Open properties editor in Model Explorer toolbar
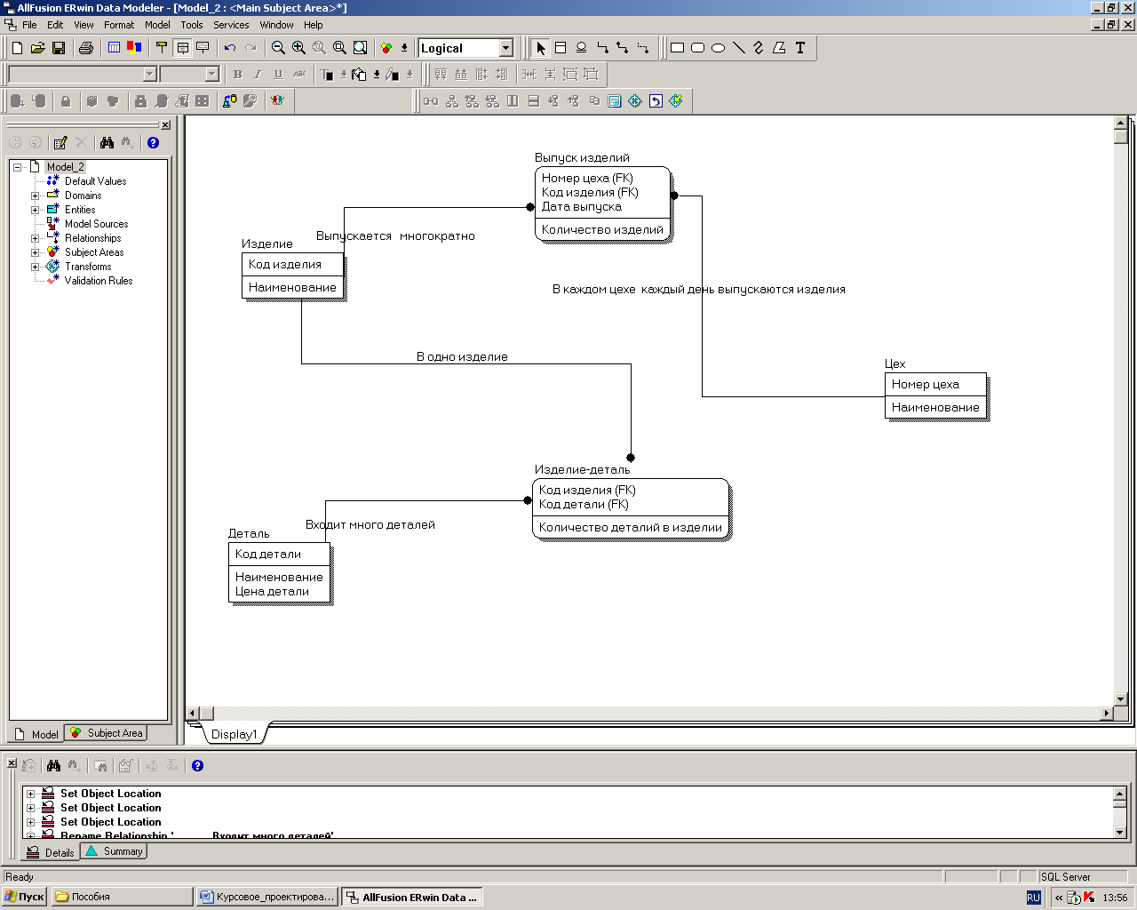Viewport: 1137px width, 910px height. click(60, 142)
